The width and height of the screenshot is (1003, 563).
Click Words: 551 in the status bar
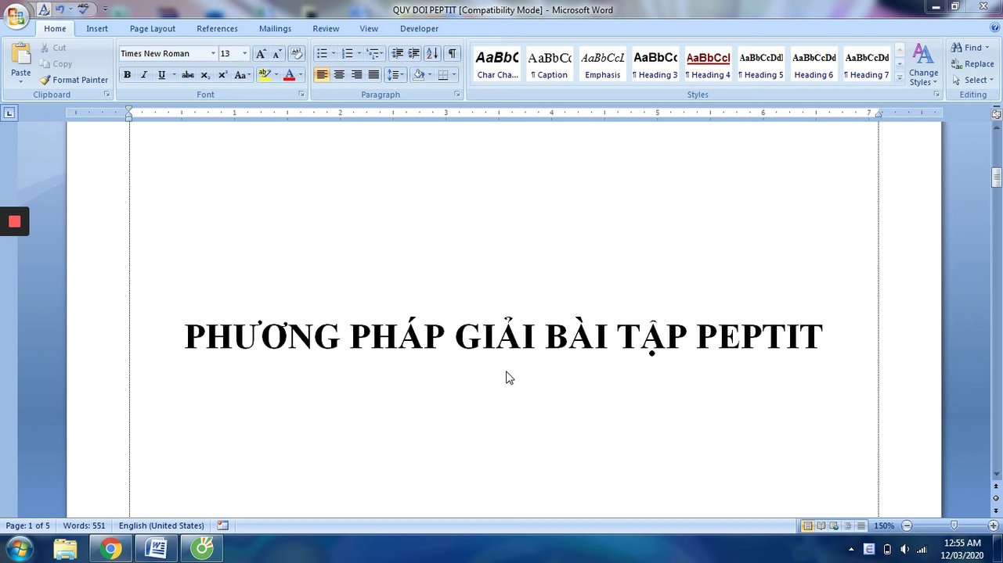tap(84, 526)
